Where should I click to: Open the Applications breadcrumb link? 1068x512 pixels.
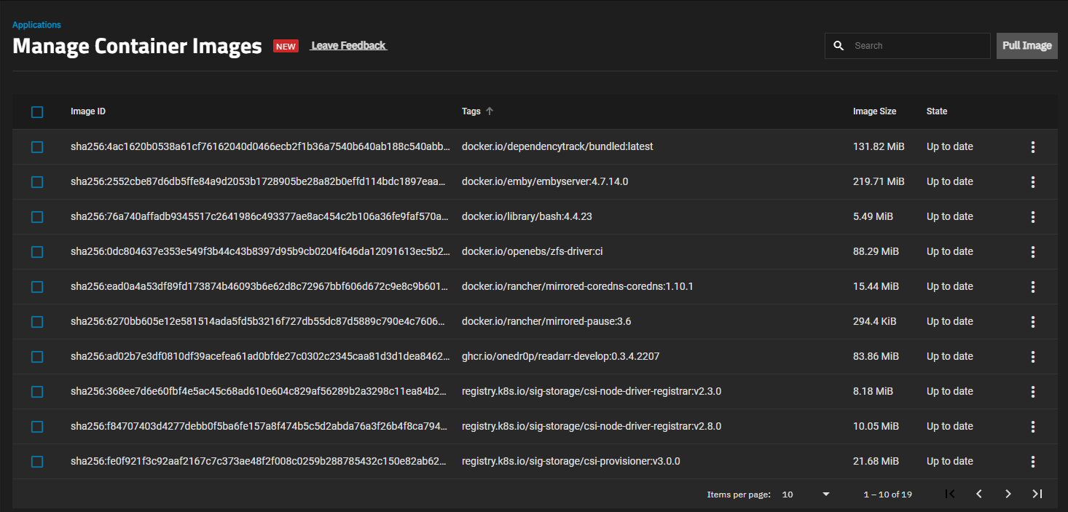tap(36, 25)
